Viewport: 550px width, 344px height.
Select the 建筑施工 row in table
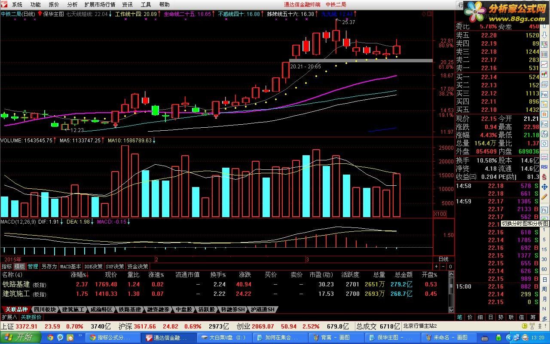click(223, 294)
